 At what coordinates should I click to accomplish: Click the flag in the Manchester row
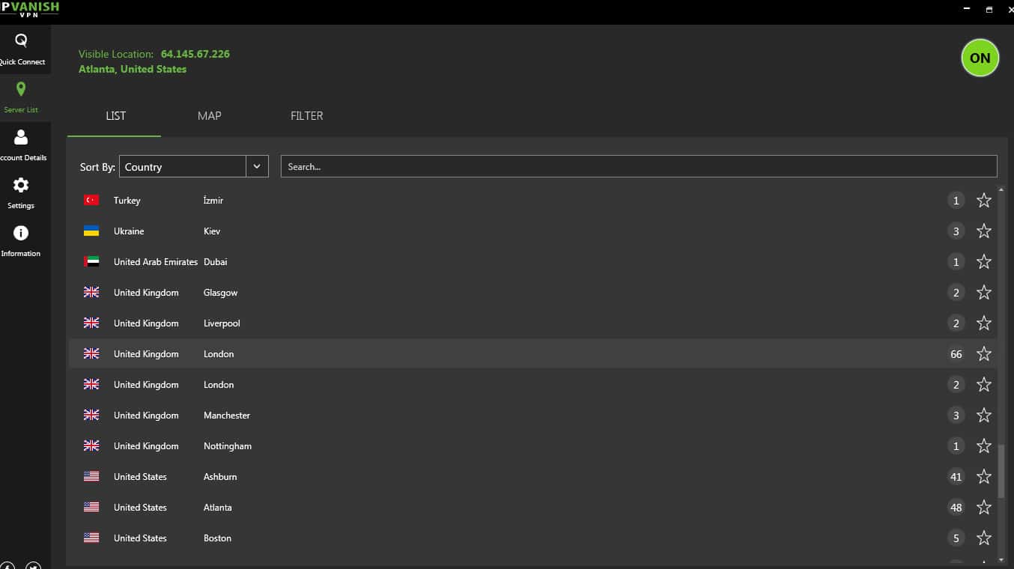91,415
